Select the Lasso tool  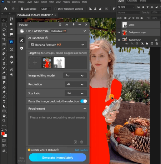click(4, 30)
